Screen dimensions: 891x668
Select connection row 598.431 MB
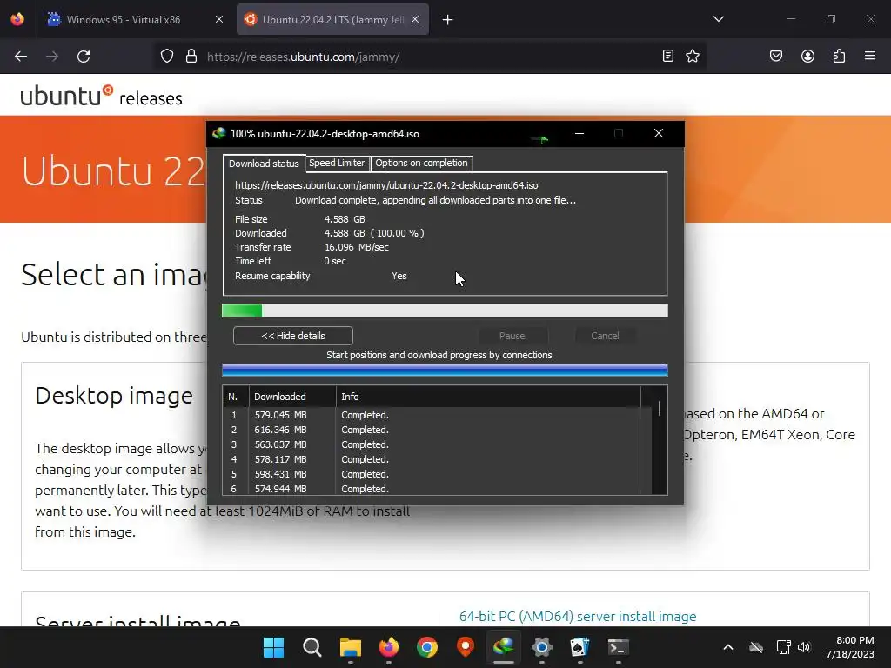pyautogui.click(x=432, y=474)
